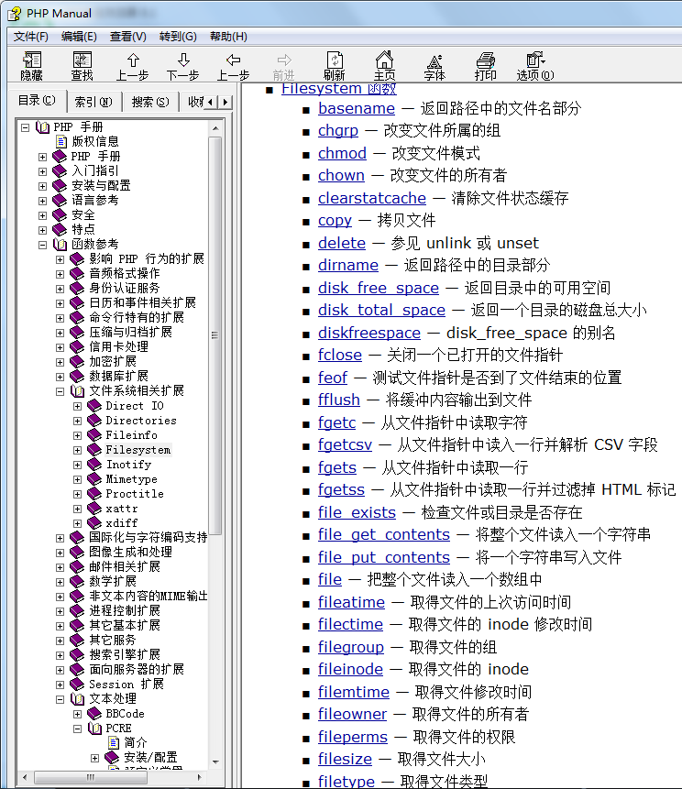682x789 pixels.
Task: Open the 帮助(H) menu
Action: [228, 37]
